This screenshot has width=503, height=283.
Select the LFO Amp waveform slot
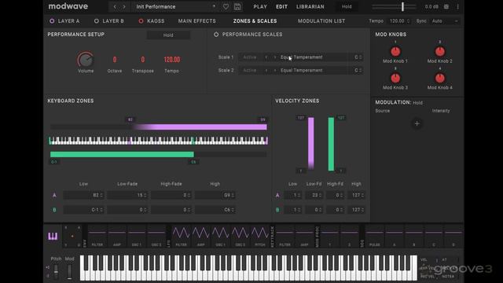[x=201, y=236]
